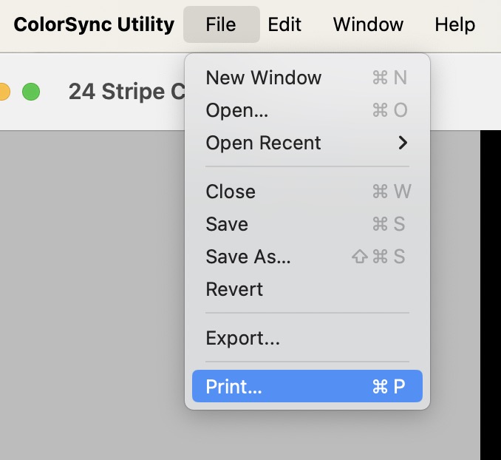
Task: Click the gray canvas area
Action: tap(89, 296)
